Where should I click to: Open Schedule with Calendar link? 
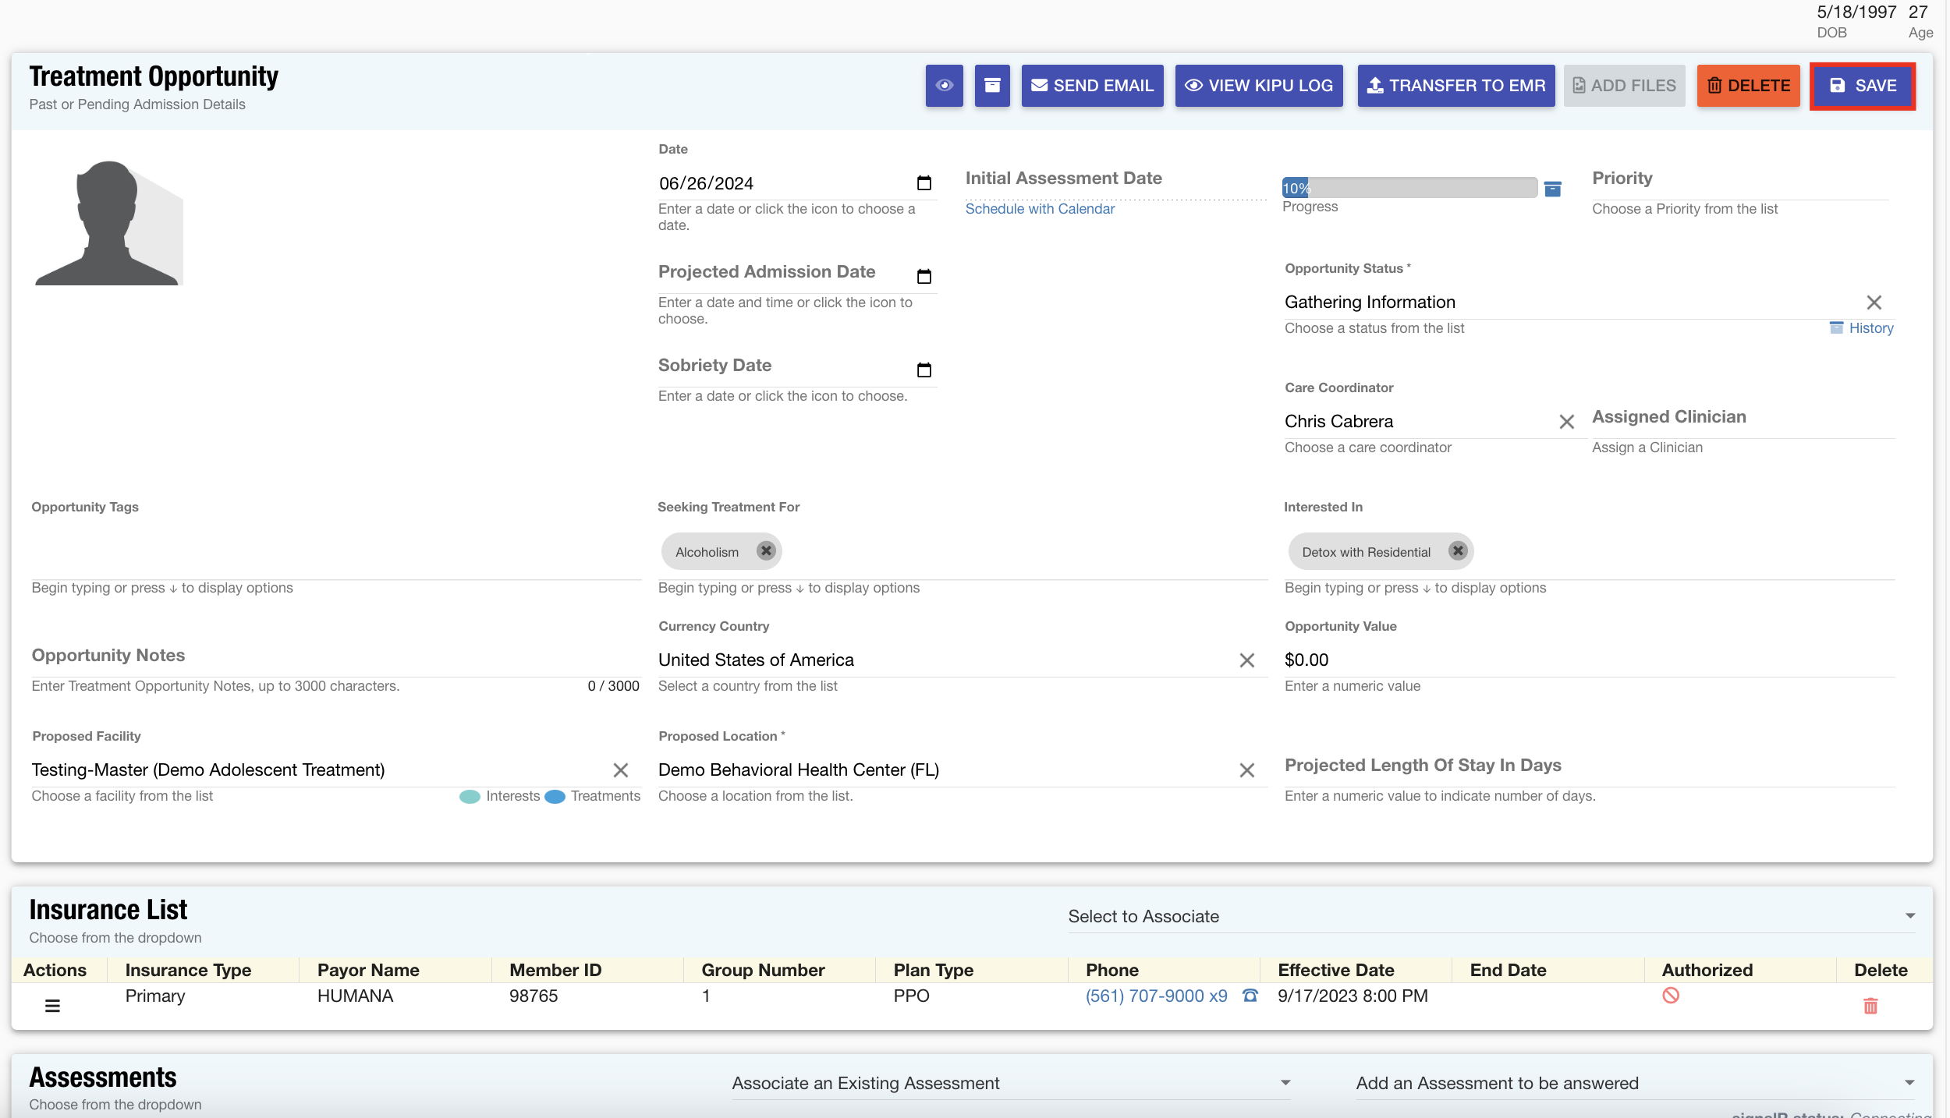tap(1039, 209)
